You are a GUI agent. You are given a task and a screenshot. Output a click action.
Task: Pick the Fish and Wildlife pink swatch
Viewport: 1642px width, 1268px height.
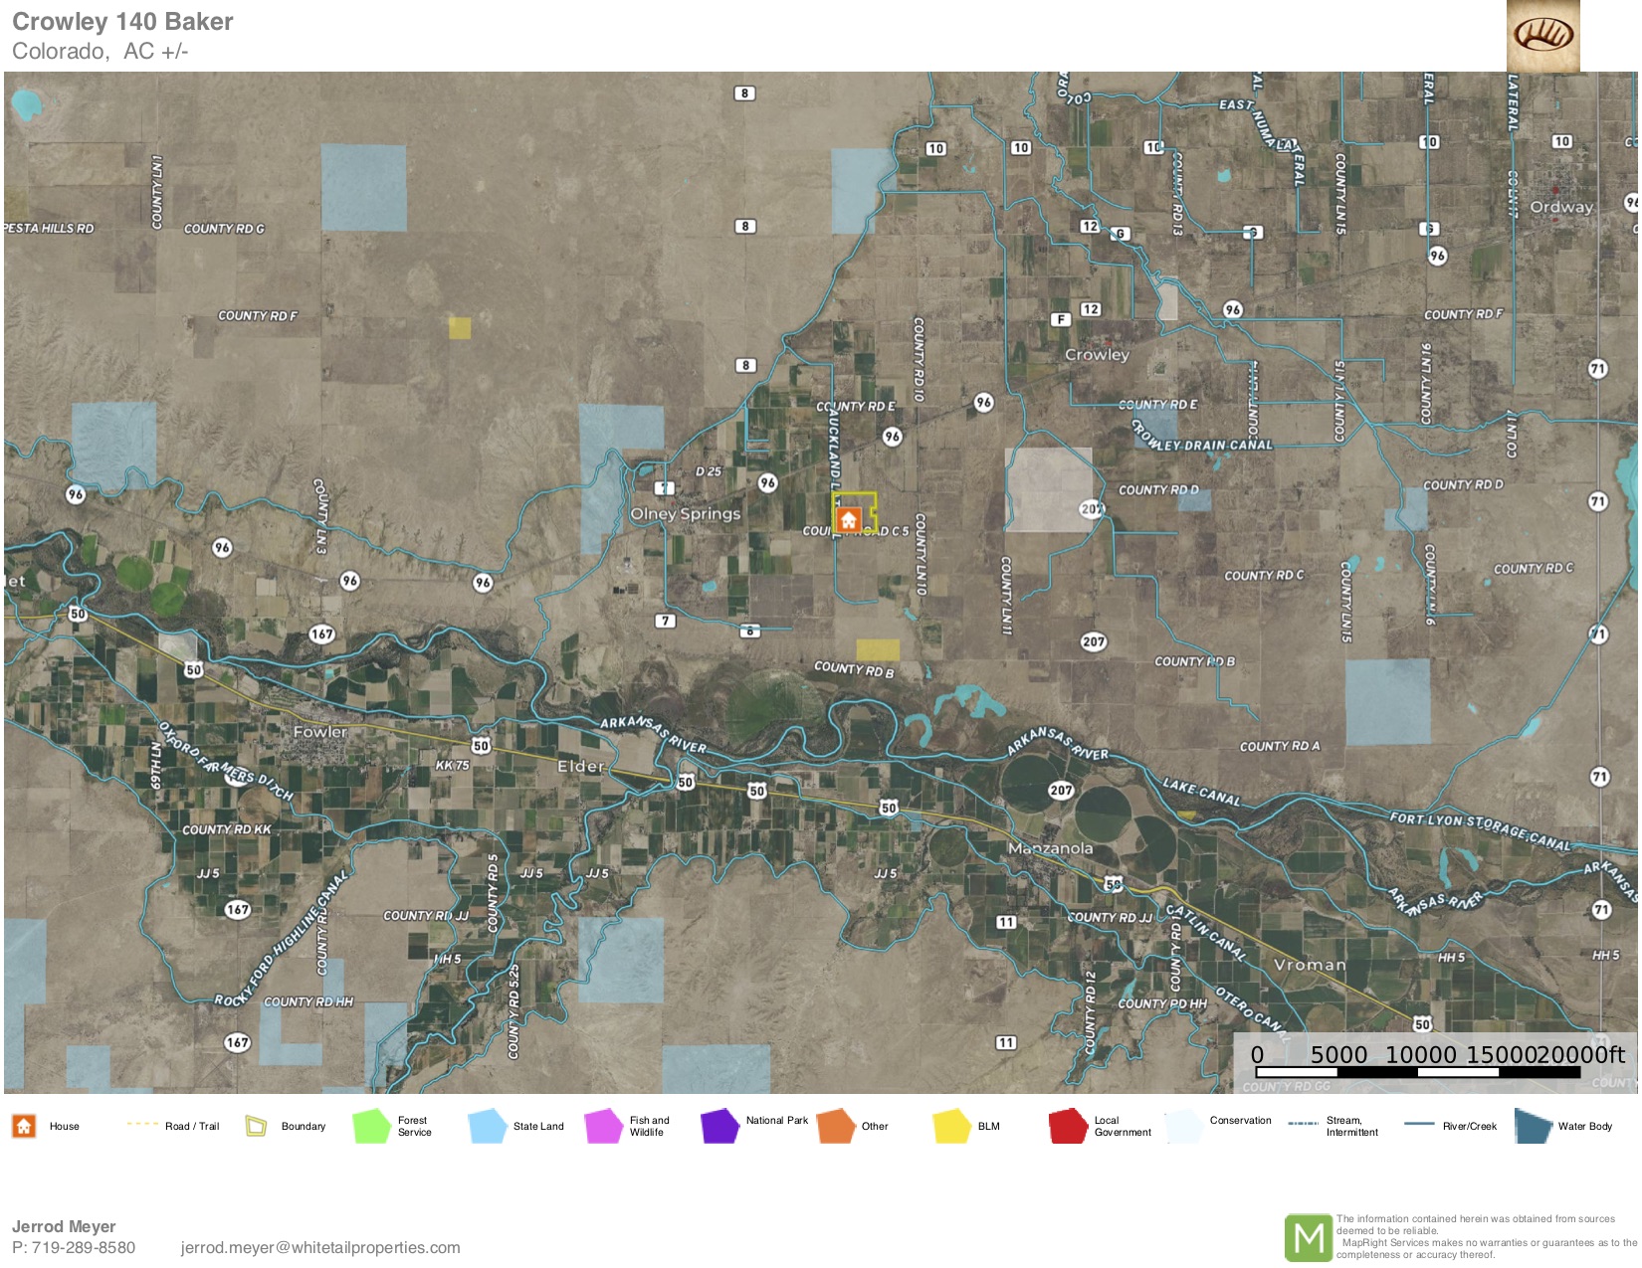[x=604, y=1126]
